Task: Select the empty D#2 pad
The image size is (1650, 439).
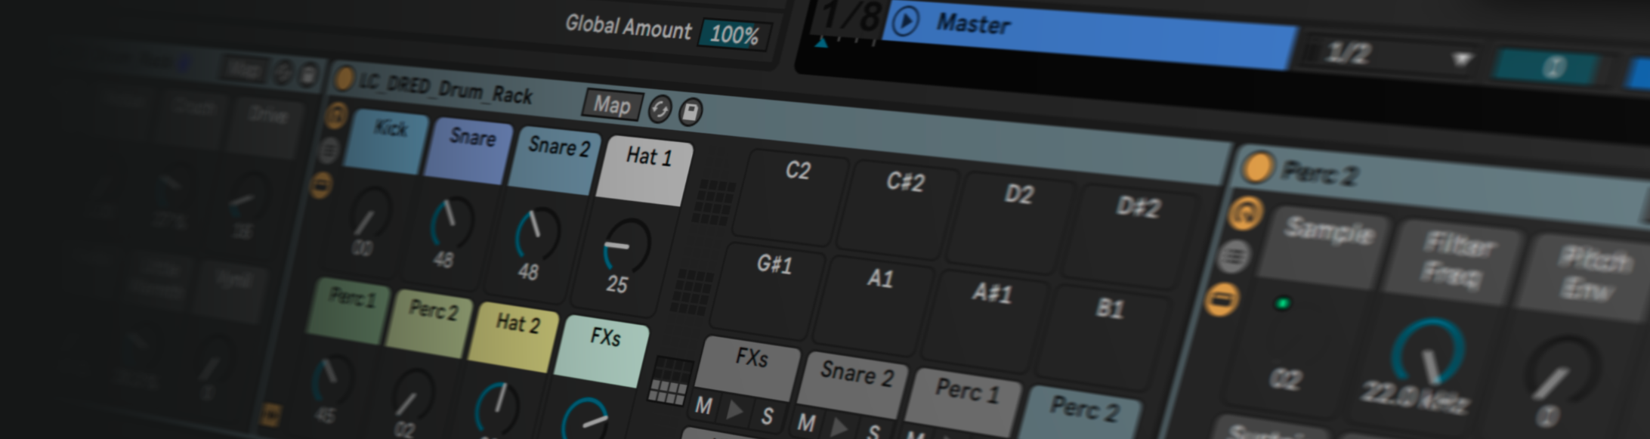Action: pos(1129,236)
